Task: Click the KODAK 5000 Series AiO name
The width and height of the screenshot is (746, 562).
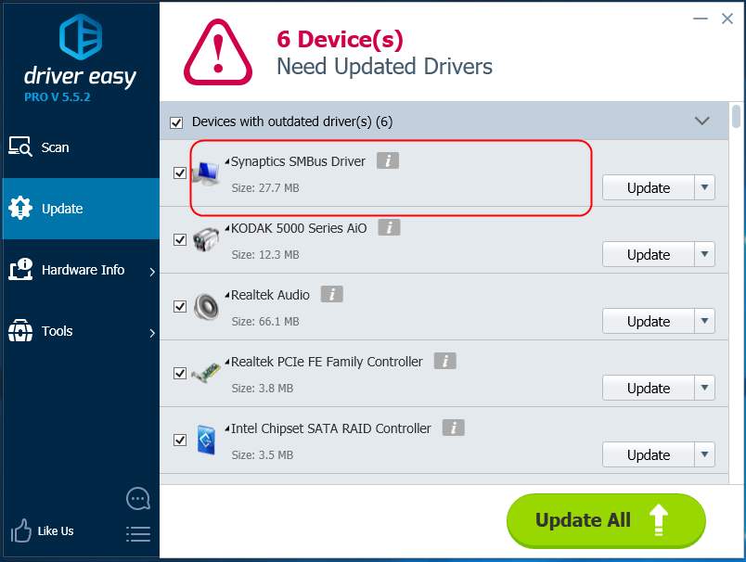Action: coord(299,228)
